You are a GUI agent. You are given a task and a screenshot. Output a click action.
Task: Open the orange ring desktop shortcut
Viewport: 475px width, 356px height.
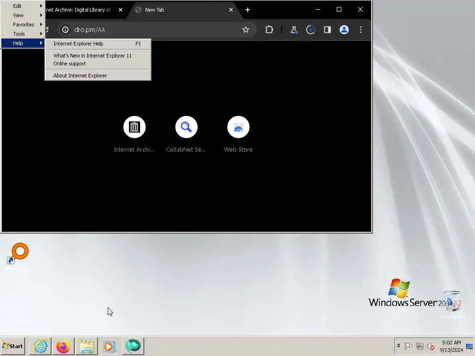point(18,254)
